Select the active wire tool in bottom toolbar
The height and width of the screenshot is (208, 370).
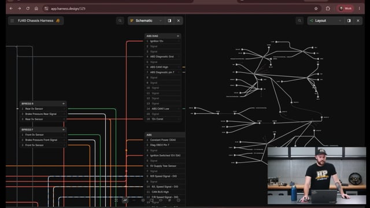pyautogui.click(x=125, y=200)
